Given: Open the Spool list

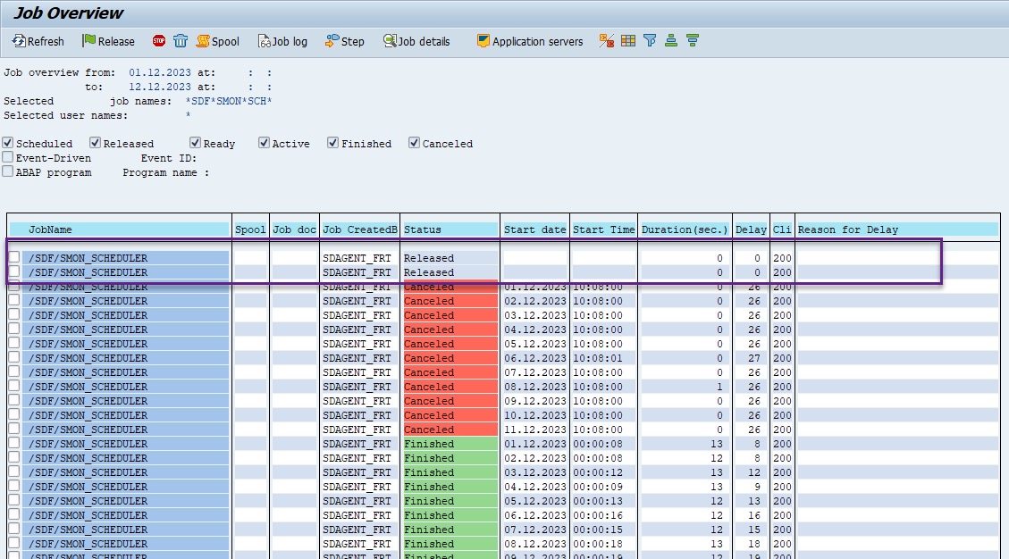Looking at the screenshot, I should 217,41.
